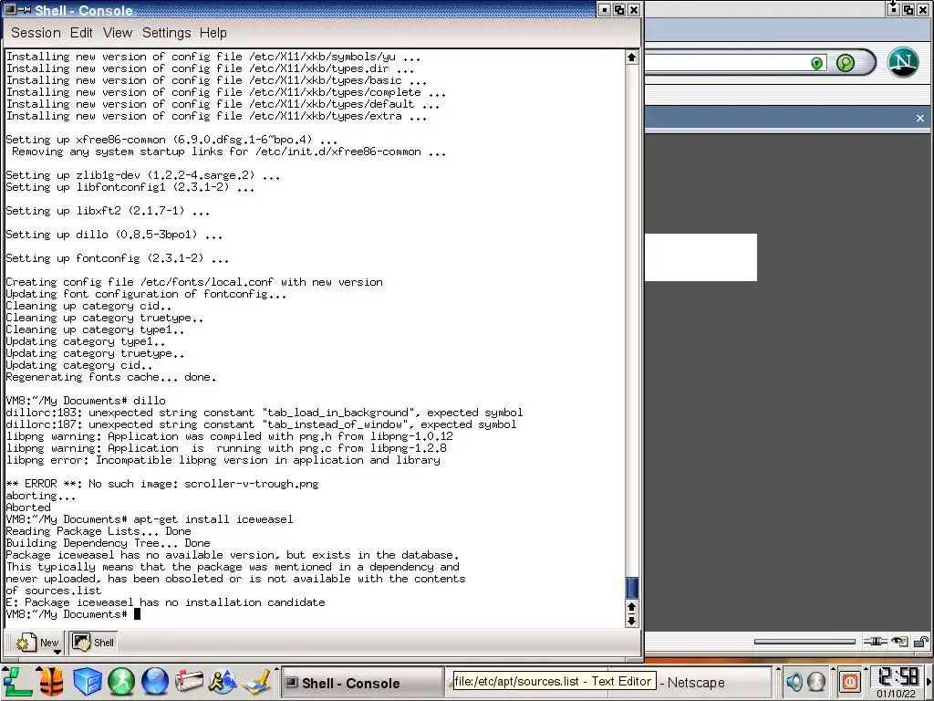Select the Shell session tab
This screenshot has width=934, height=701.
94,642
